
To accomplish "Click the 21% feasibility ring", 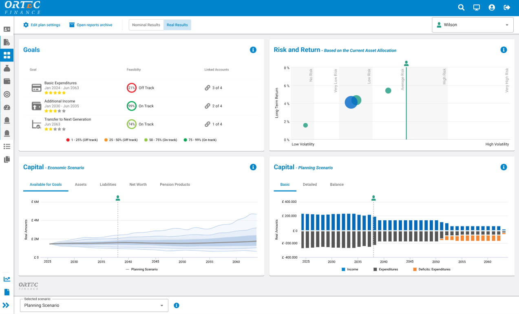I will point(131,88).
